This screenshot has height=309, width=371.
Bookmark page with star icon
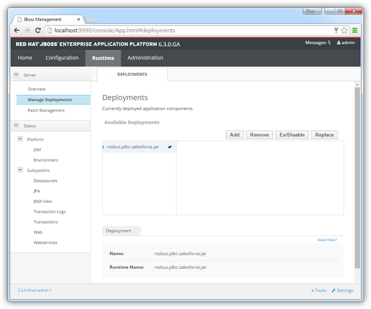tap(344, 30)
